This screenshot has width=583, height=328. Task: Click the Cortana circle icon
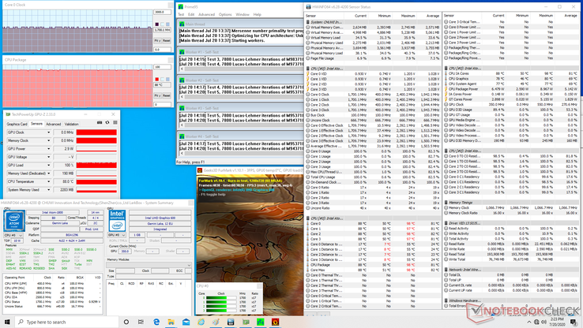coord(126,322)
